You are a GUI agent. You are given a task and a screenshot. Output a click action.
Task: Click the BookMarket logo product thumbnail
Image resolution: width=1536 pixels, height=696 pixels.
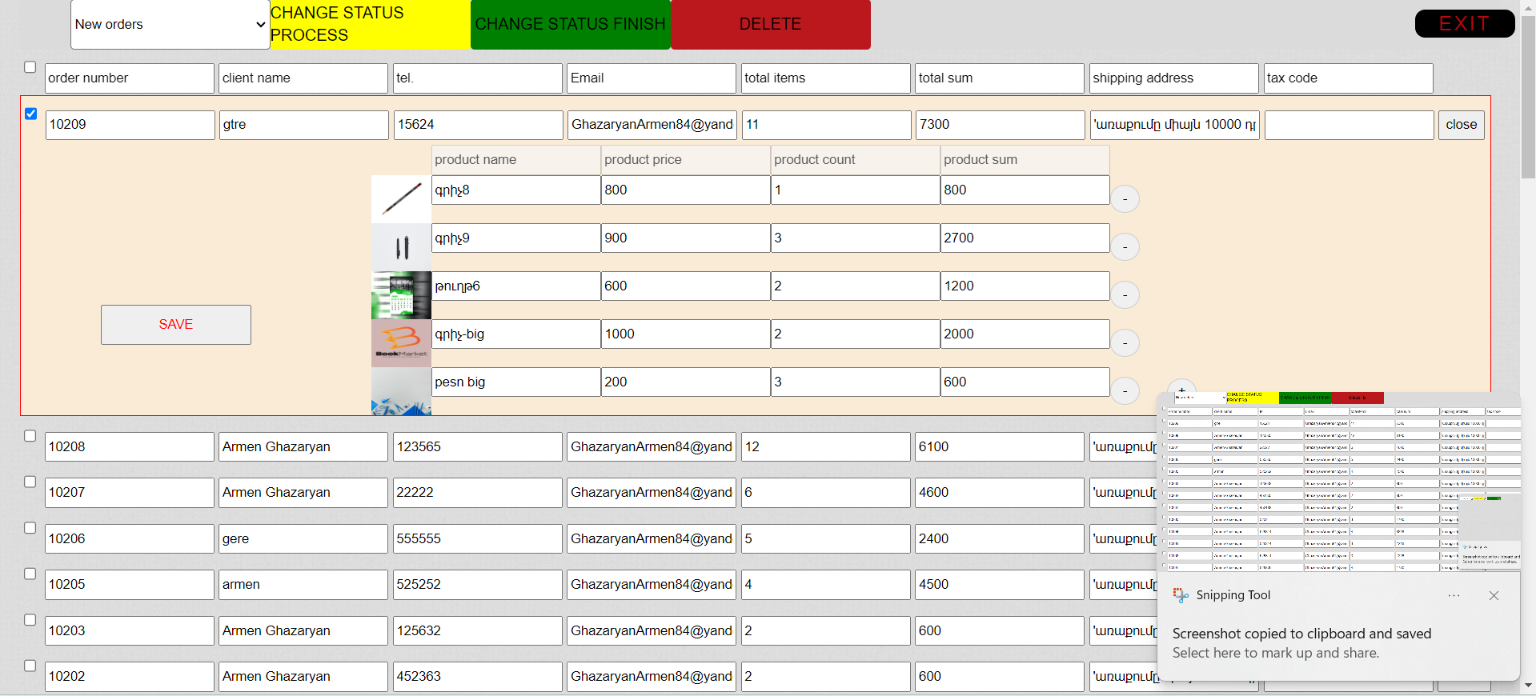tap(401, 342)
